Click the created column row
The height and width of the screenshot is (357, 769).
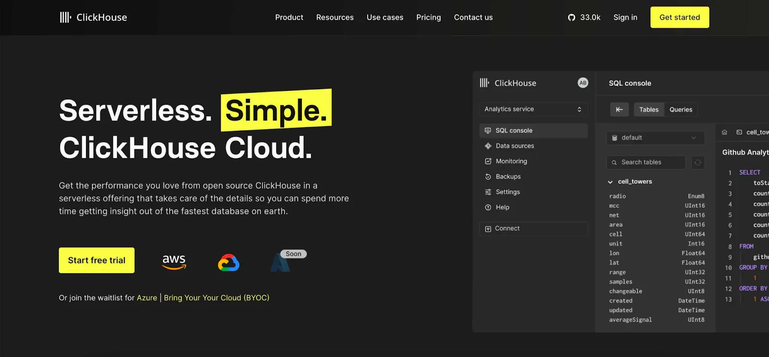point(657,301)
